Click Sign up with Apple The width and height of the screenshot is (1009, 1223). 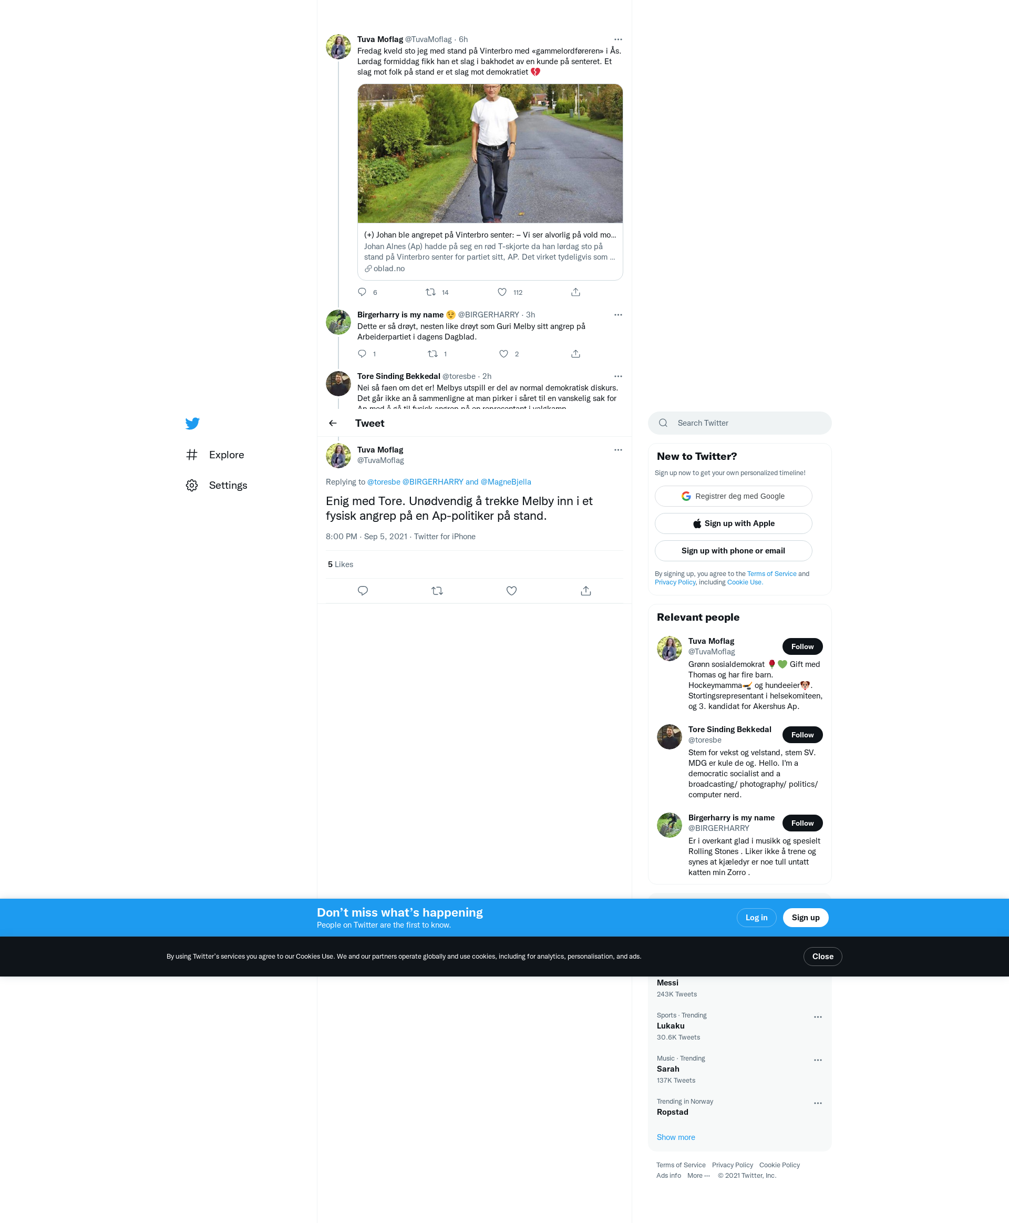[x=733, y=523]
